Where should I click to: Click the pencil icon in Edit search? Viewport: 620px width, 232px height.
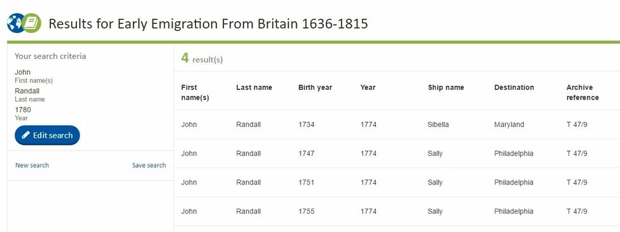[x=26, y=135]
